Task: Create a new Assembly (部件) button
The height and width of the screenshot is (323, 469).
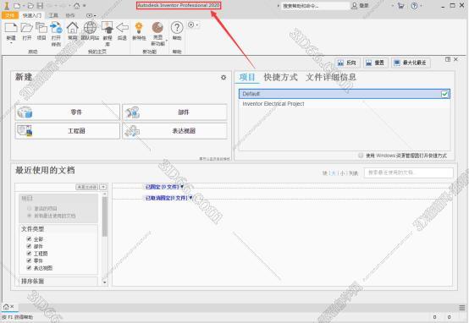Action: point(174,112)
